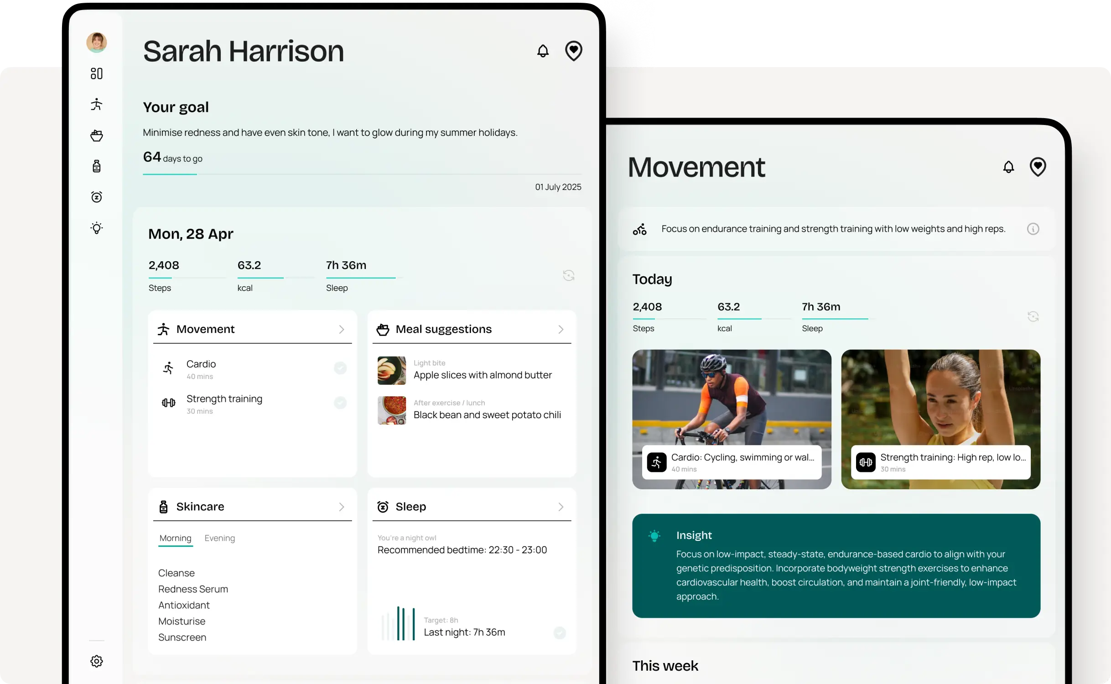Click cycling icon in focus banner
1111x684 pixels.
(x=640, y=229)
